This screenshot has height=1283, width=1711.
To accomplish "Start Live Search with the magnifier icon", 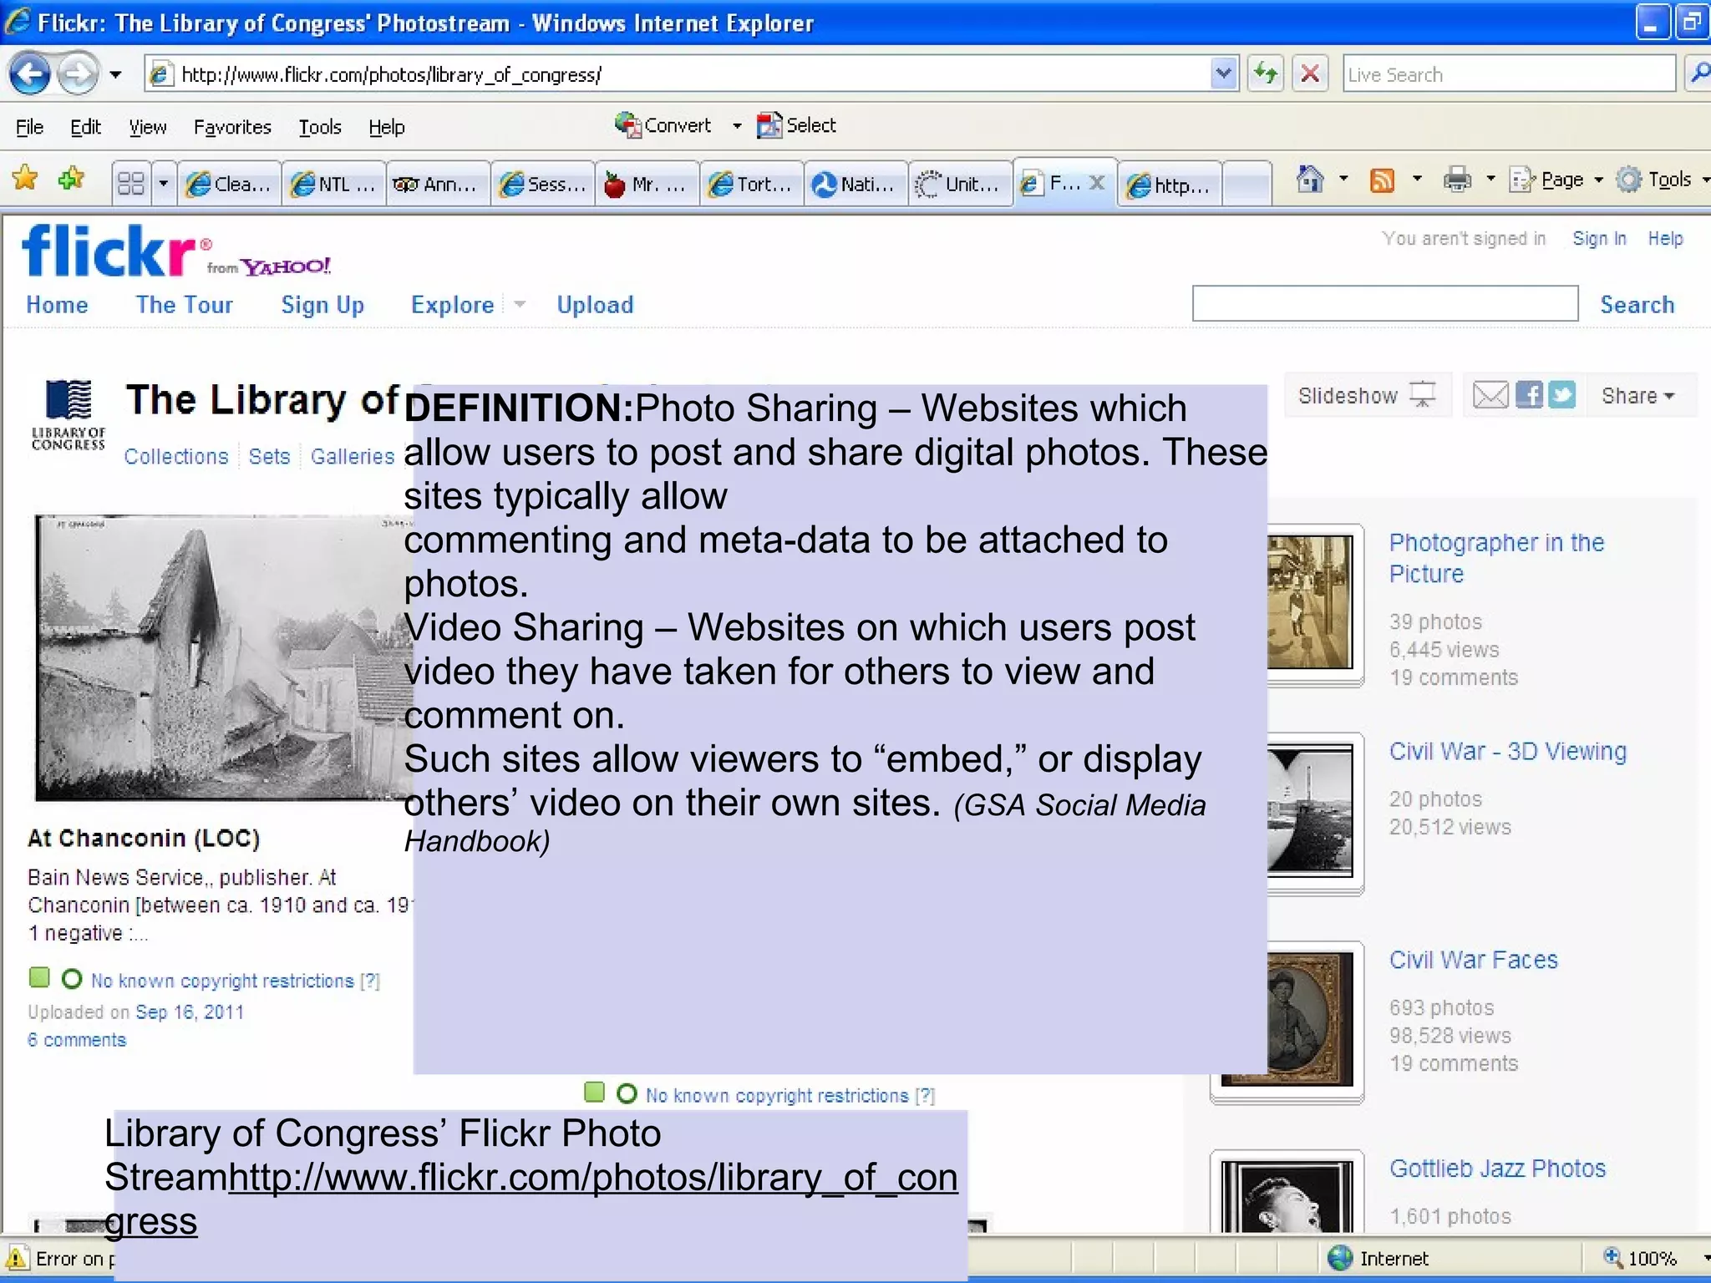I will (1698, 74).
